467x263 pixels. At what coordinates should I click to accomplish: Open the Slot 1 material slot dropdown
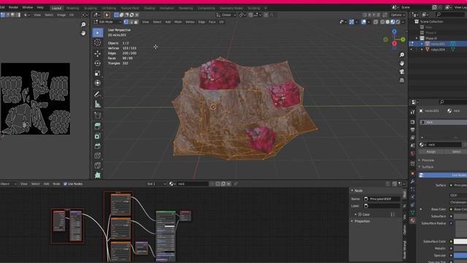[156, 184]
